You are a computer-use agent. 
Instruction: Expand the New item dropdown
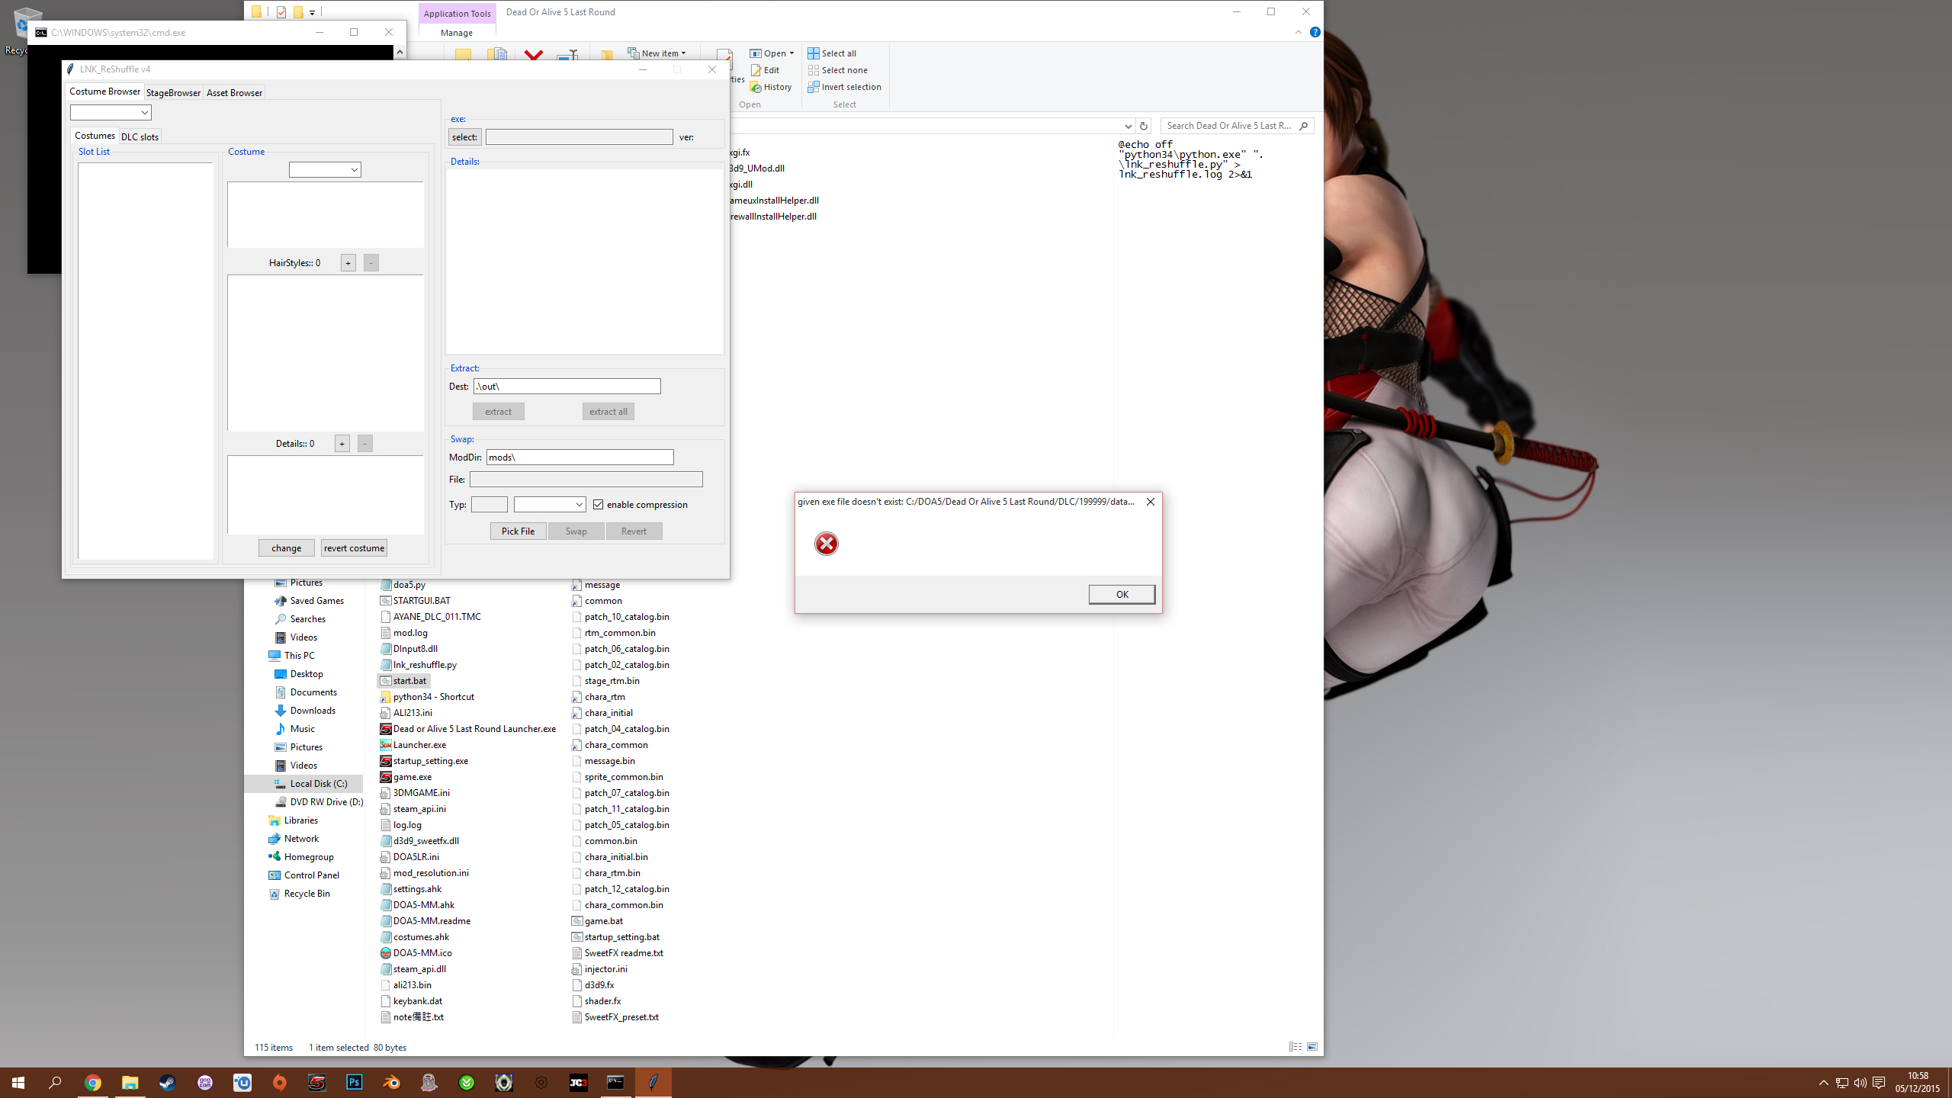coord(657,53)
